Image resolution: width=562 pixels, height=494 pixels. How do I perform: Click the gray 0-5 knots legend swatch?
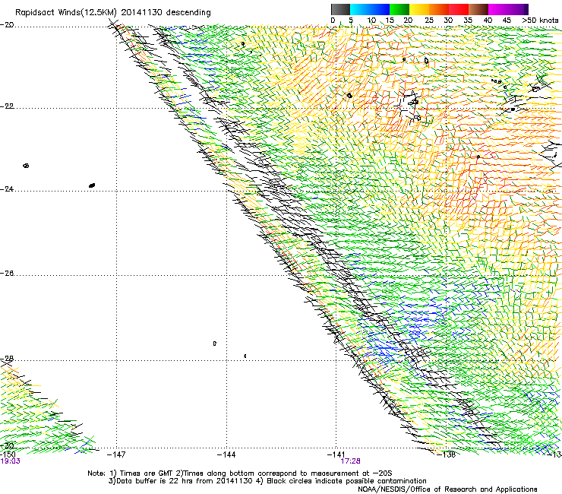coord(340,9)
